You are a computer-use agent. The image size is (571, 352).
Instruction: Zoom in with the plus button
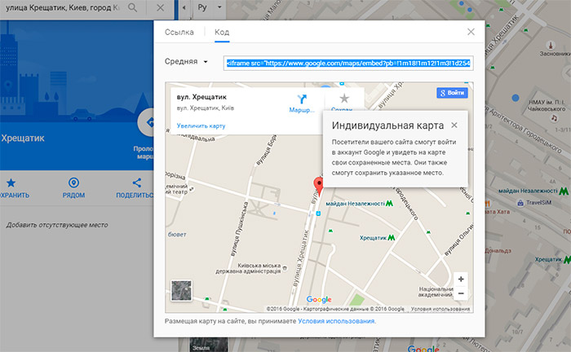click(x=461, y=279)
